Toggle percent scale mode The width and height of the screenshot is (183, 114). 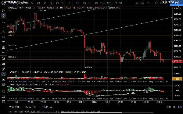[174, 107]
